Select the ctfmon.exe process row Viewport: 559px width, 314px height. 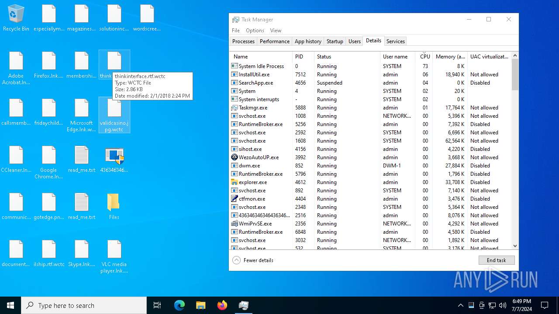[370, 199]
